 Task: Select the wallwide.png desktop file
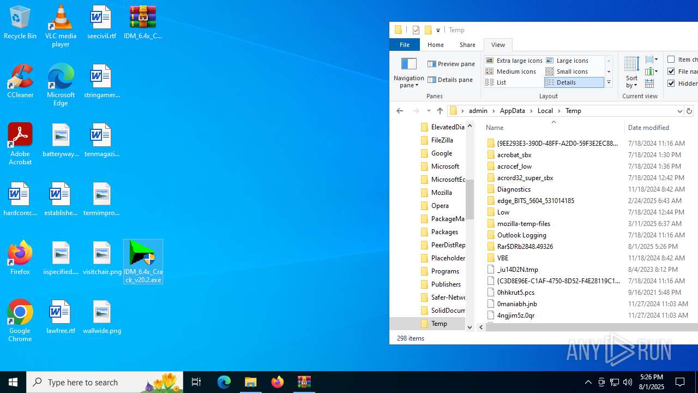pyautogui.click(x=102, y=317)
